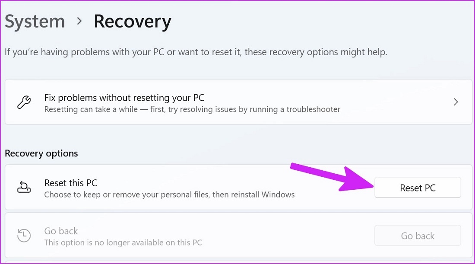Navigate to System in the breadcrumb
Viewport: 475px width, 264px height.
[35, 22]
